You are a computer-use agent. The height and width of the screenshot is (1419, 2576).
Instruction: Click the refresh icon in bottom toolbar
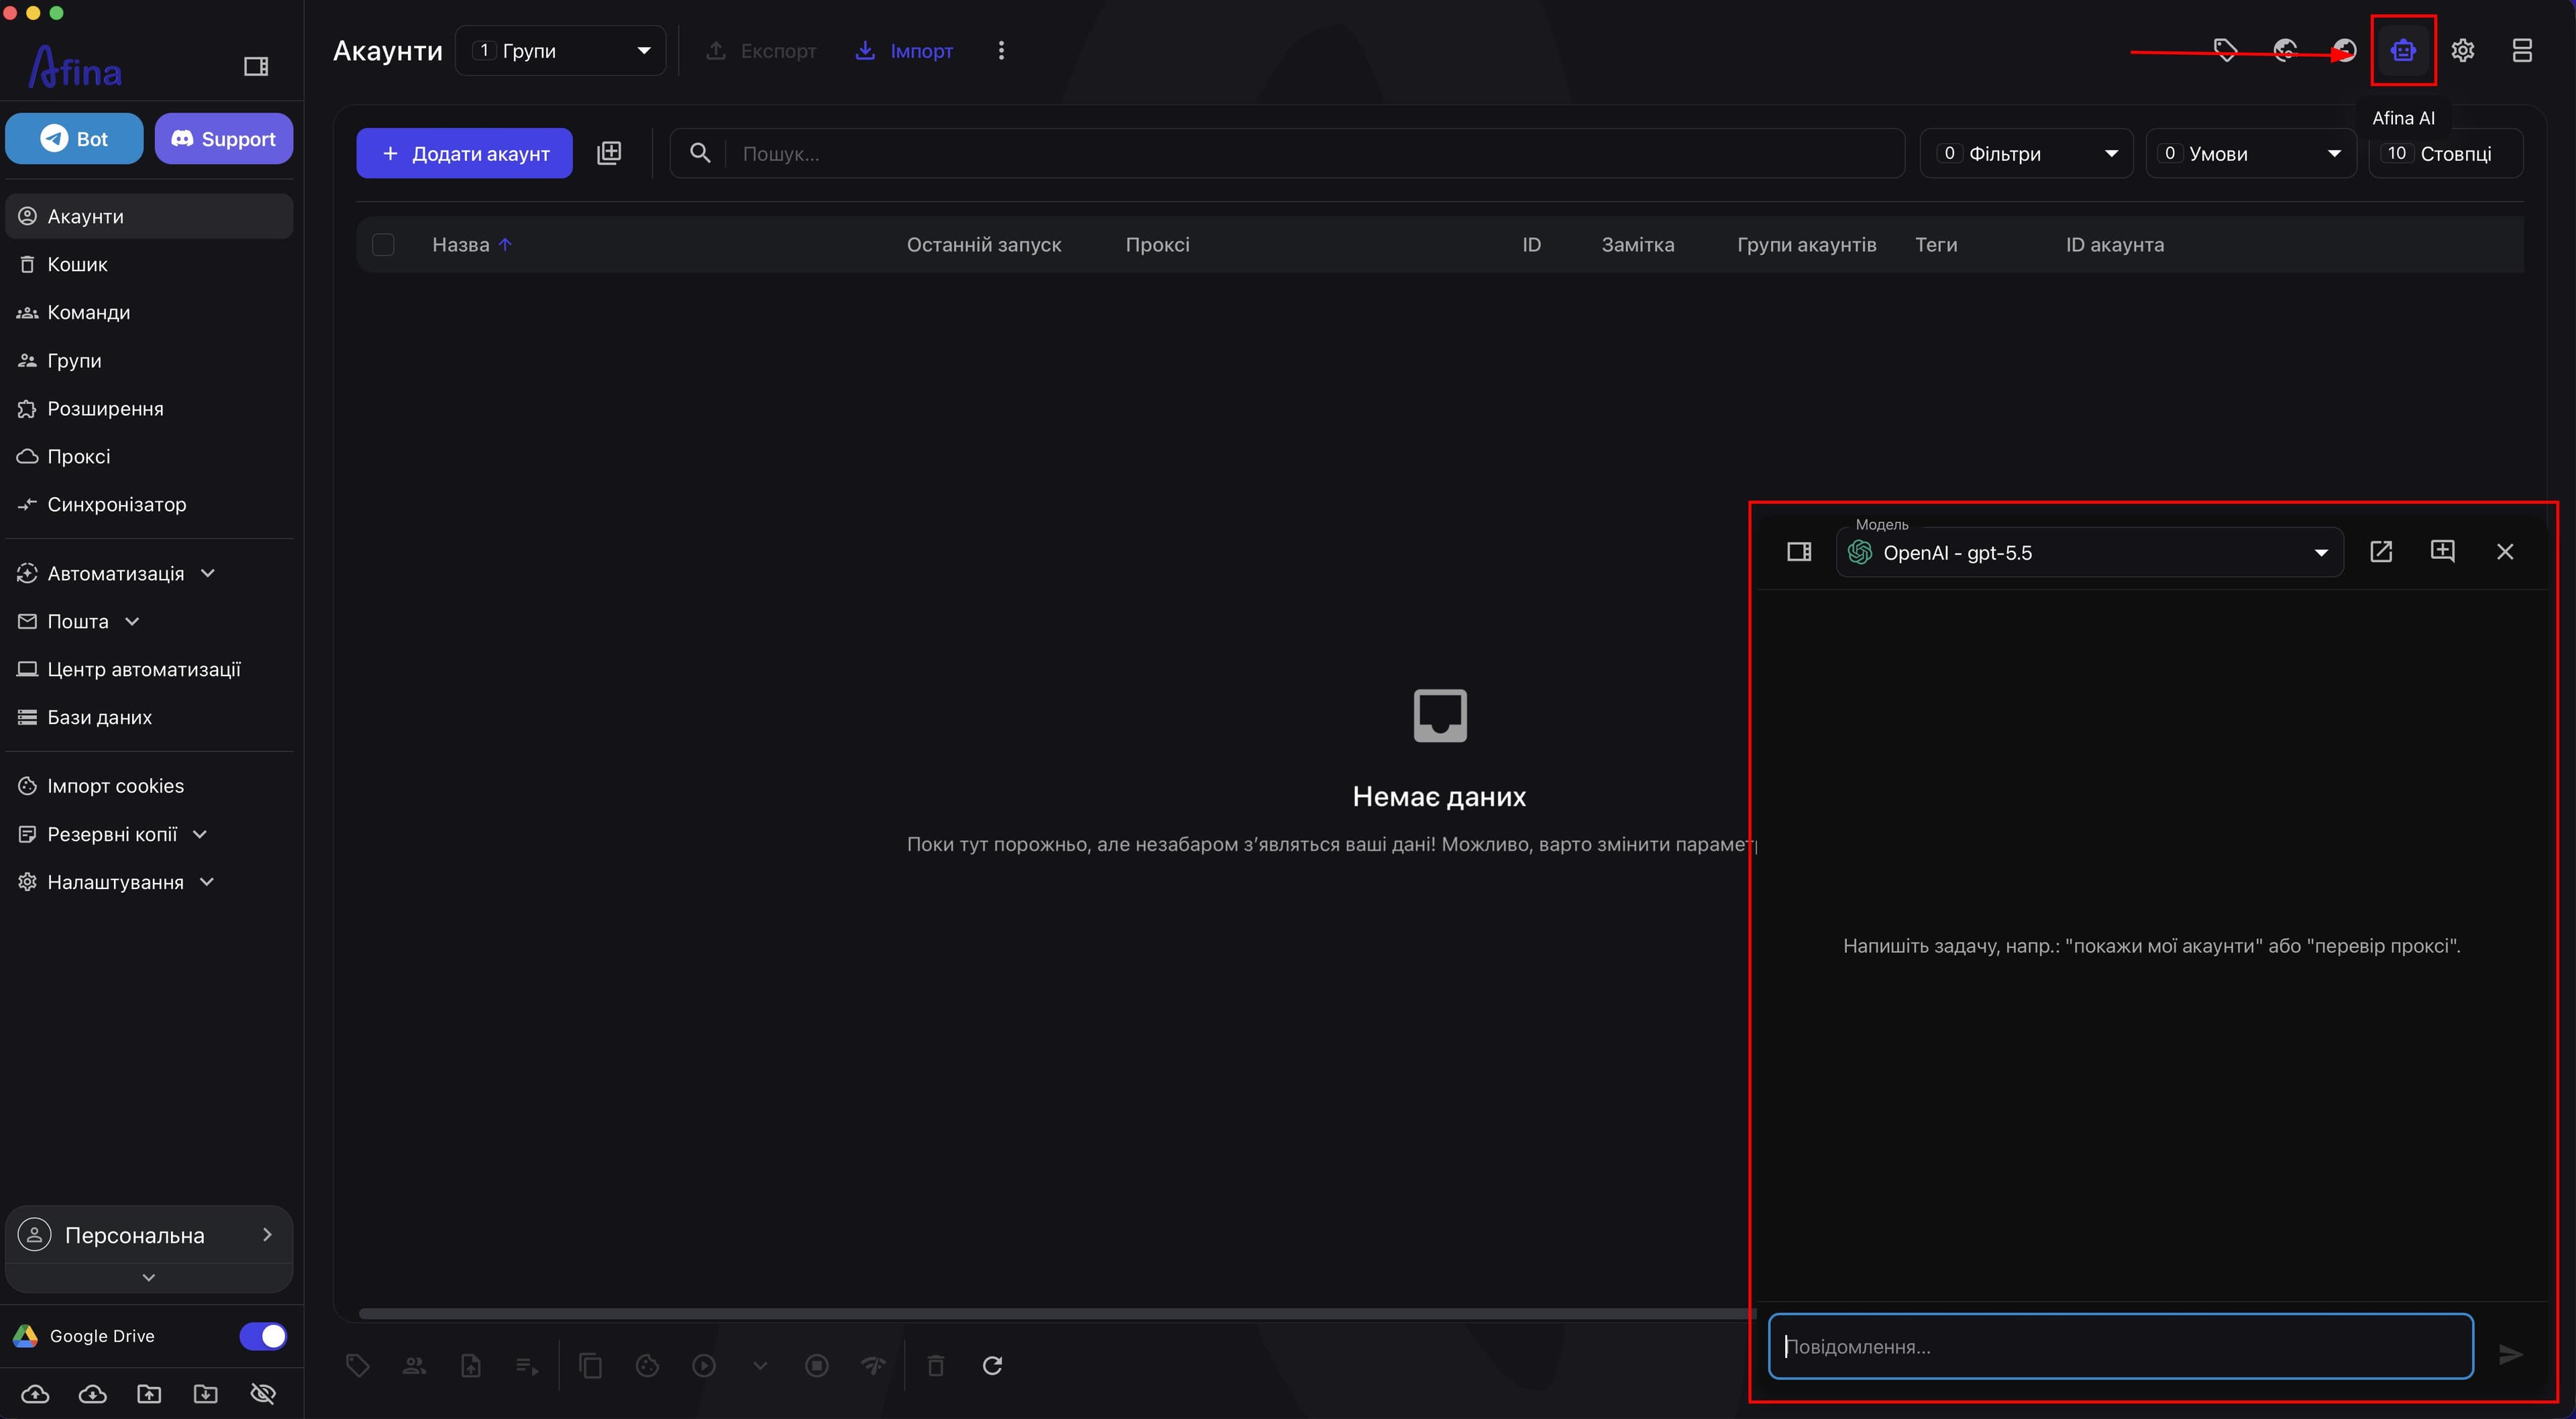tap(992, 1365)
